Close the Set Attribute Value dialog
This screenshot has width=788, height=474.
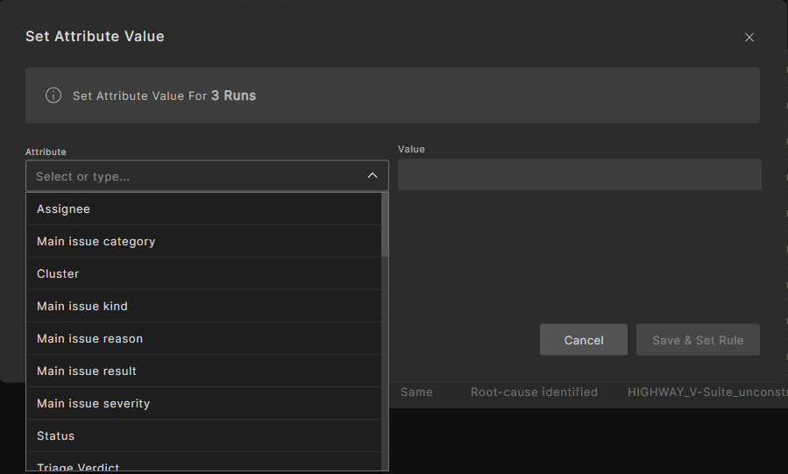point(749,38)
